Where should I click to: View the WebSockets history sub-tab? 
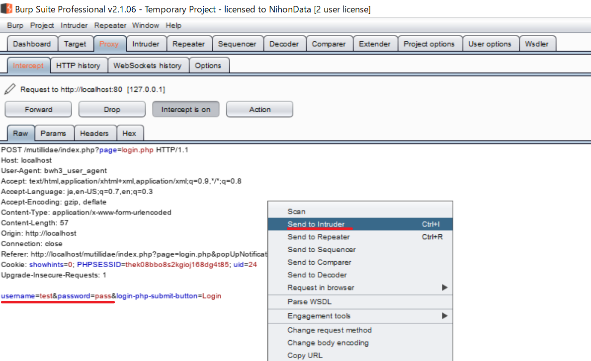147,66
